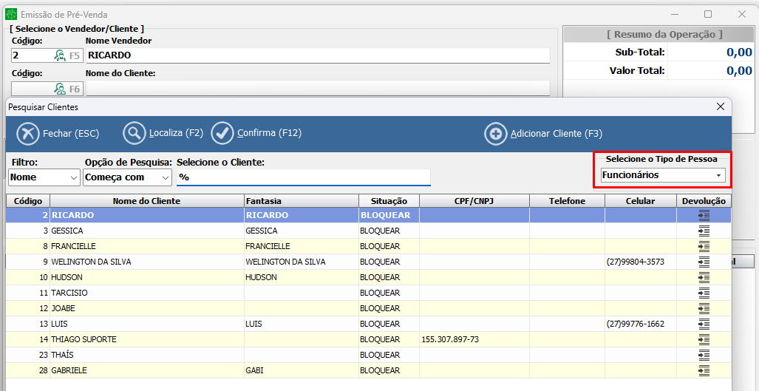Click Devolução icon for THIAGO SUPORTE
This screenshot has width=759, height=391.
click(x=704, y=339)
